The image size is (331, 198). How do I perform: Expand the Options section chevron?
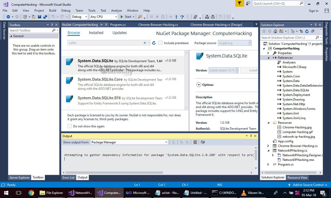coord(199,85)
